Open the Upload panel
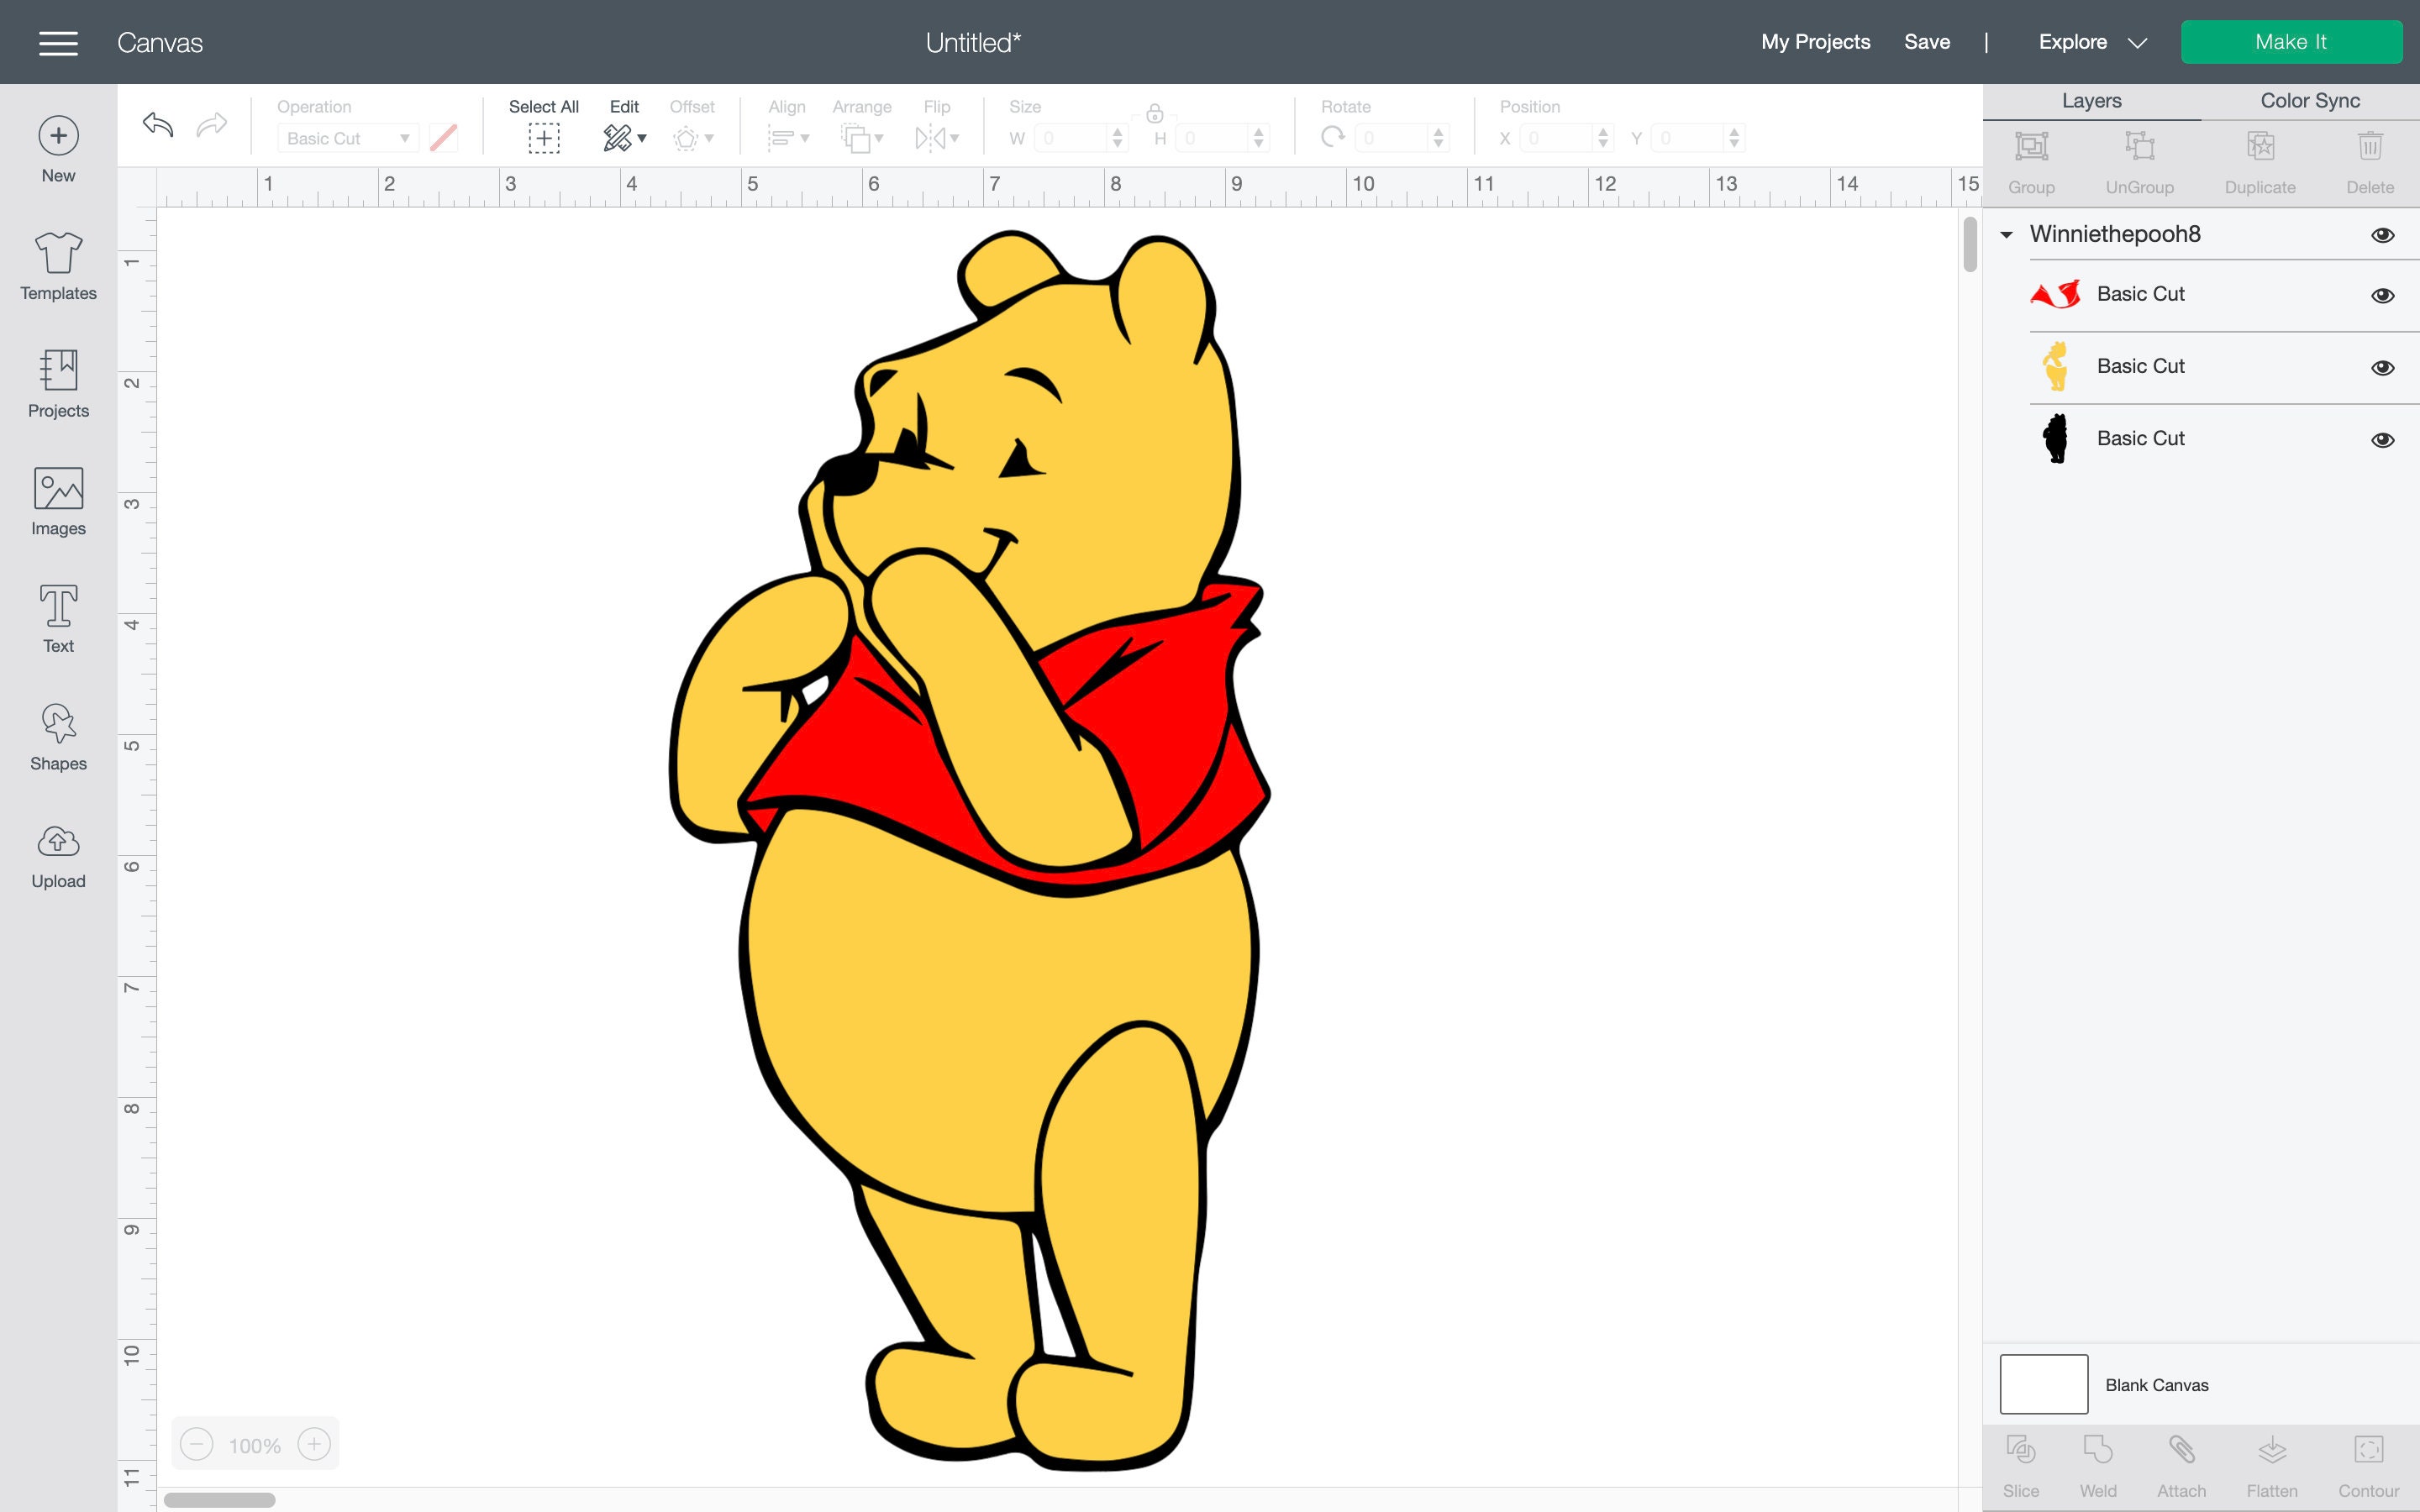Image resolution: width=2420 pixels, height=1512 pixels. 58,855
